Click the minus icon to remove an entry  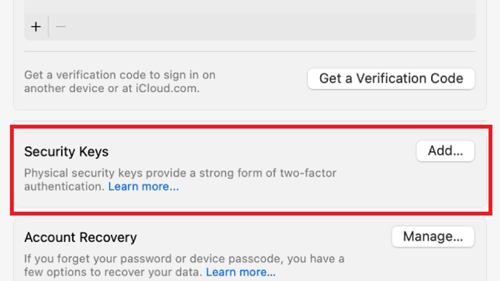61,26
